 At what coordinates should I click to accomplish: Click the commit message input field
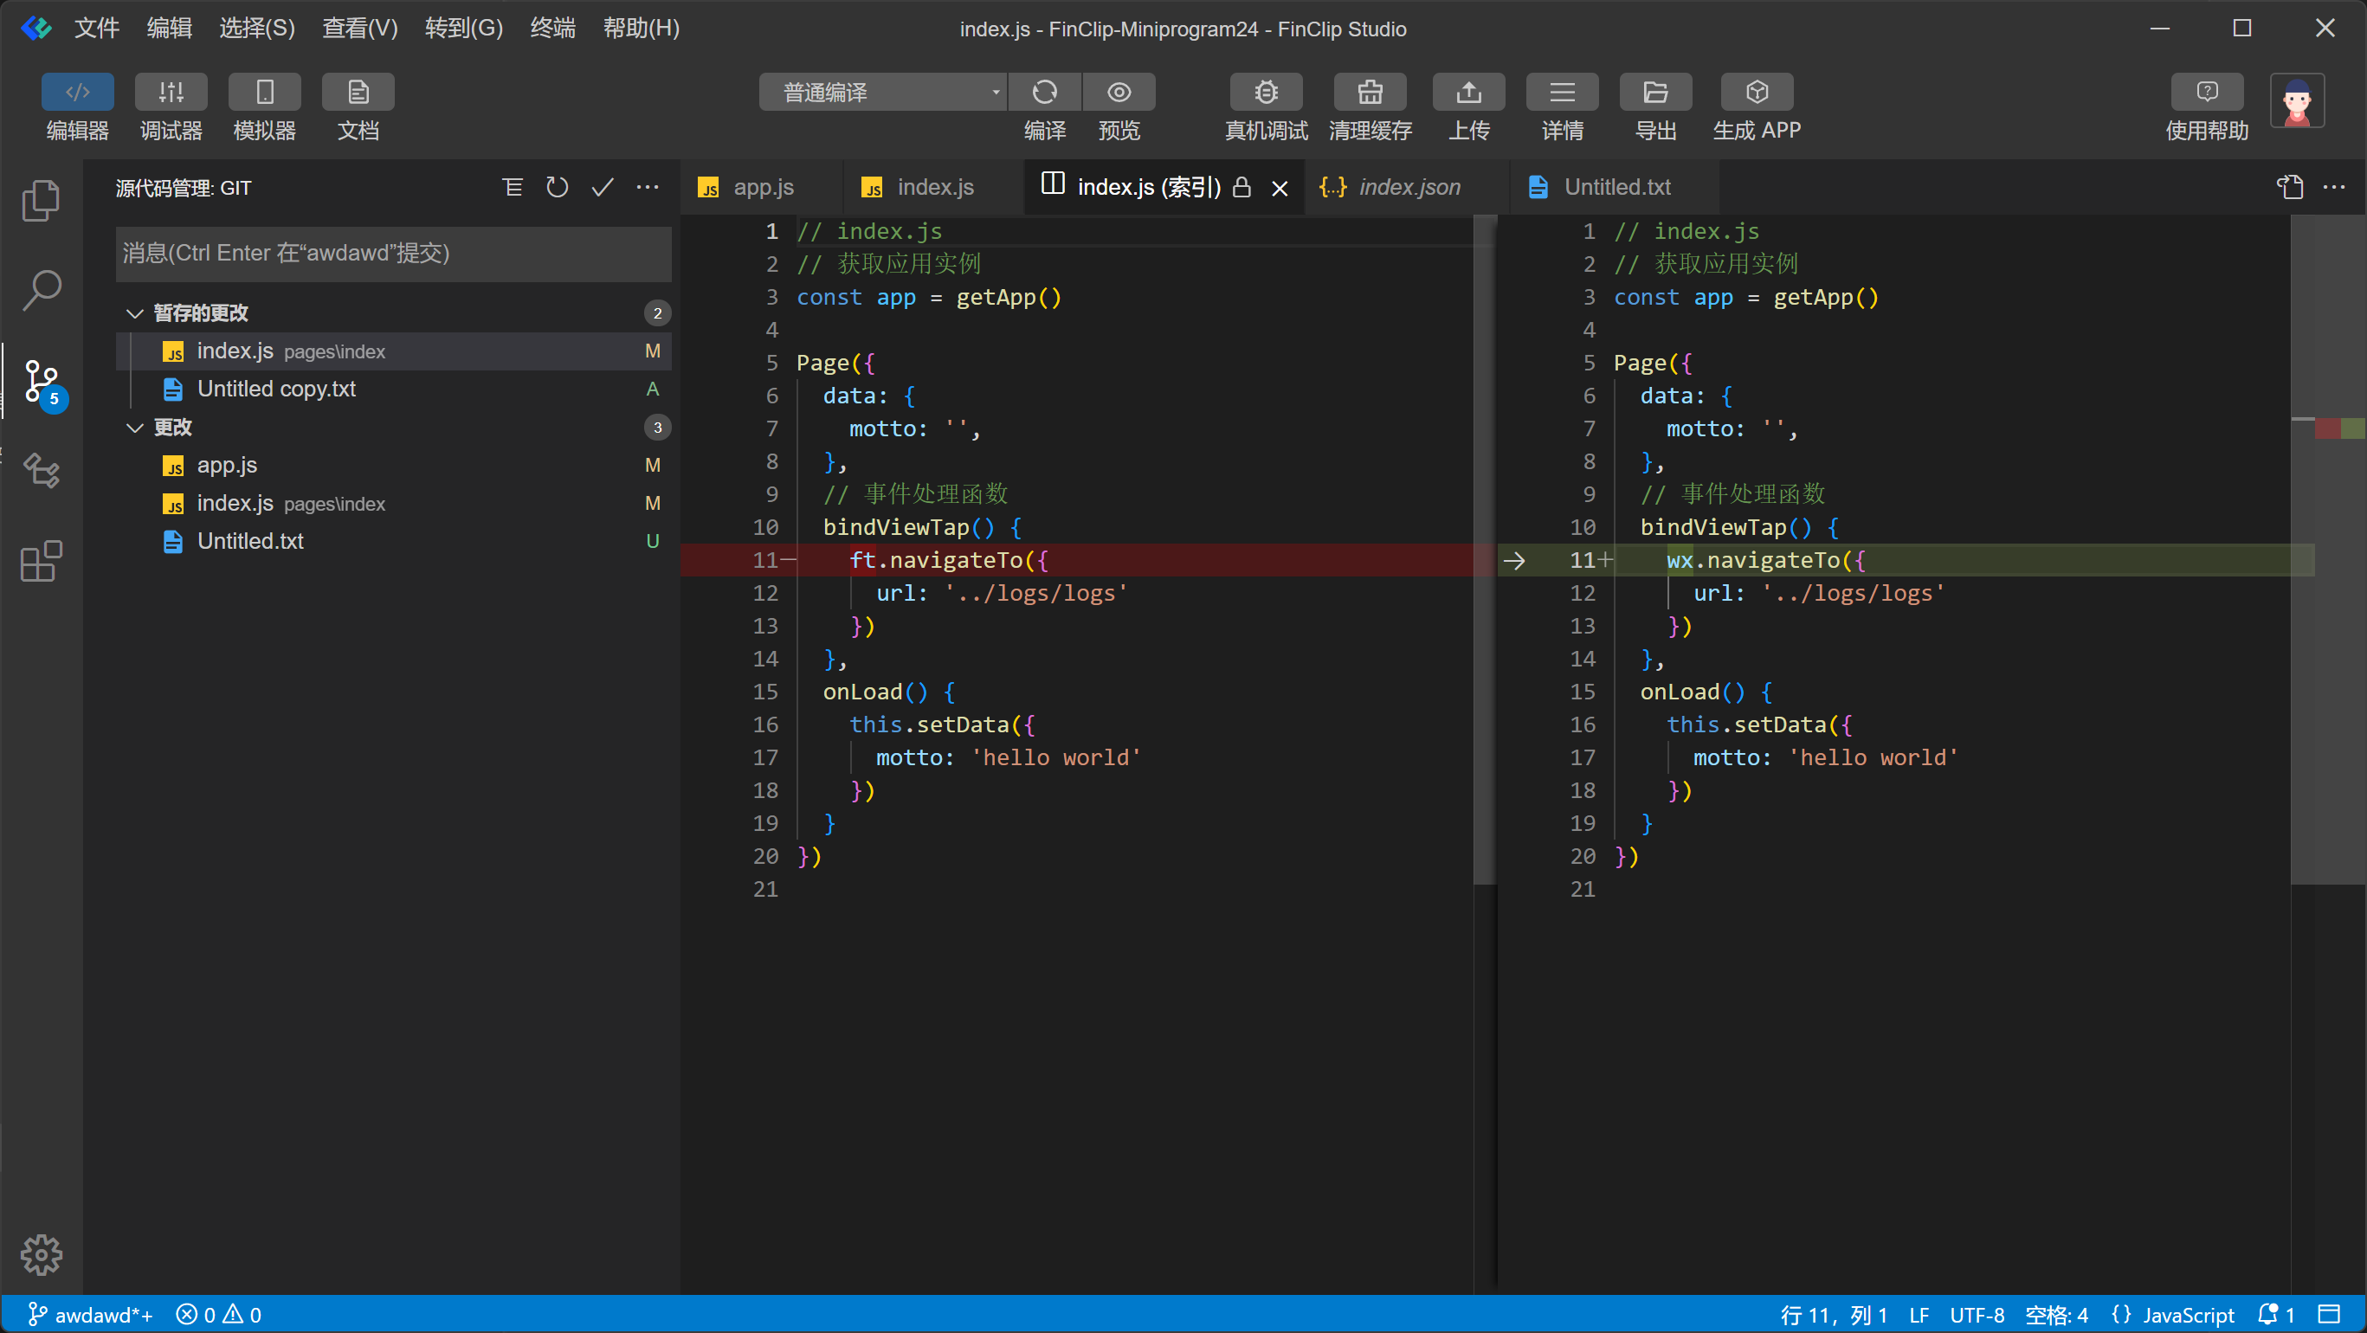click(392, 254)
